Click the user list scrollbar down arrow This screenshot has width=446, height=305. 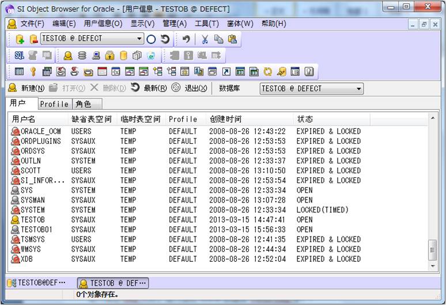[433, 266]
